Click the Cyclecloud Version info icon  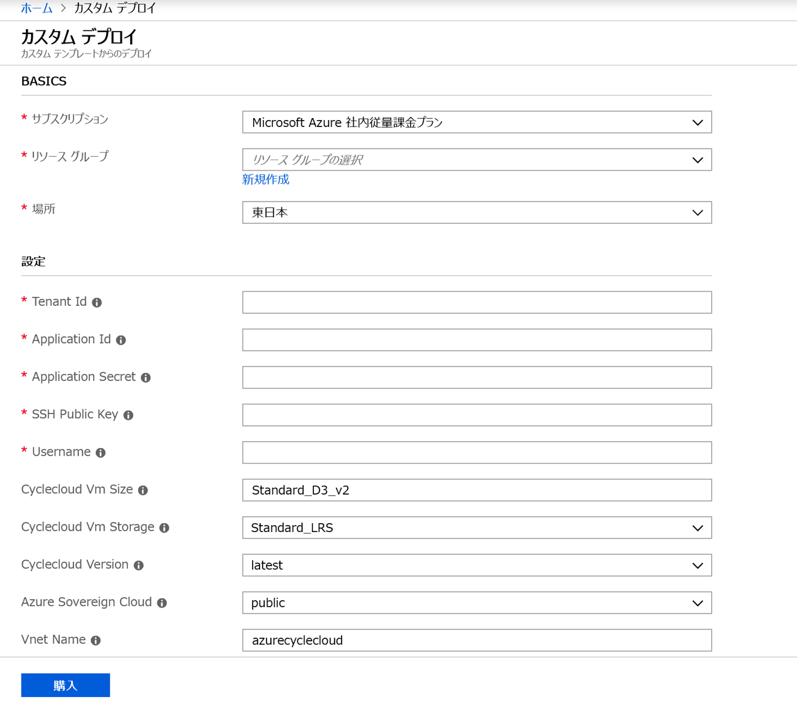[x=138, y=565]
